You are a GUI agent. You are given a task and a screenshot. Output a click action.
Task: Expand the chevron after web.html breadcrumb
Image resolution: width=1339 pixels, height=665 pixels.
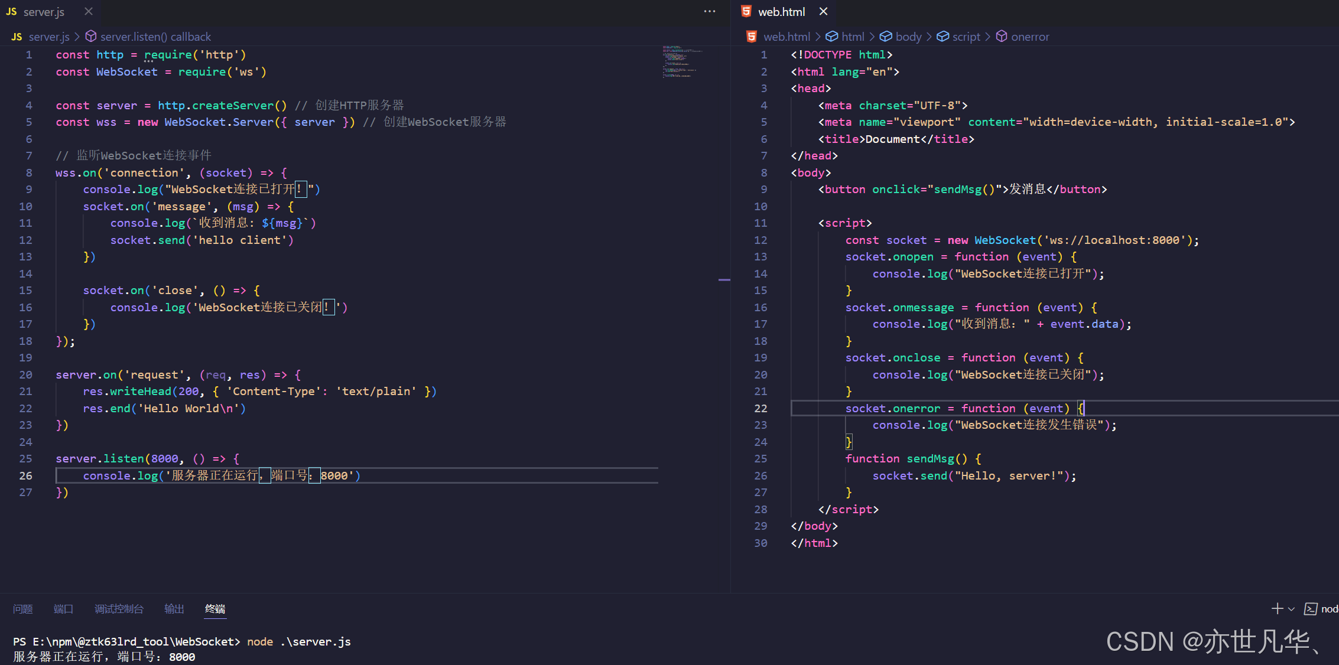(x=818, y=37)
